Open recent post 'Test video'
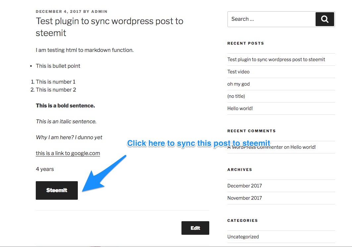The width and height of the screenshot is (352, 247). pos(238,72)
